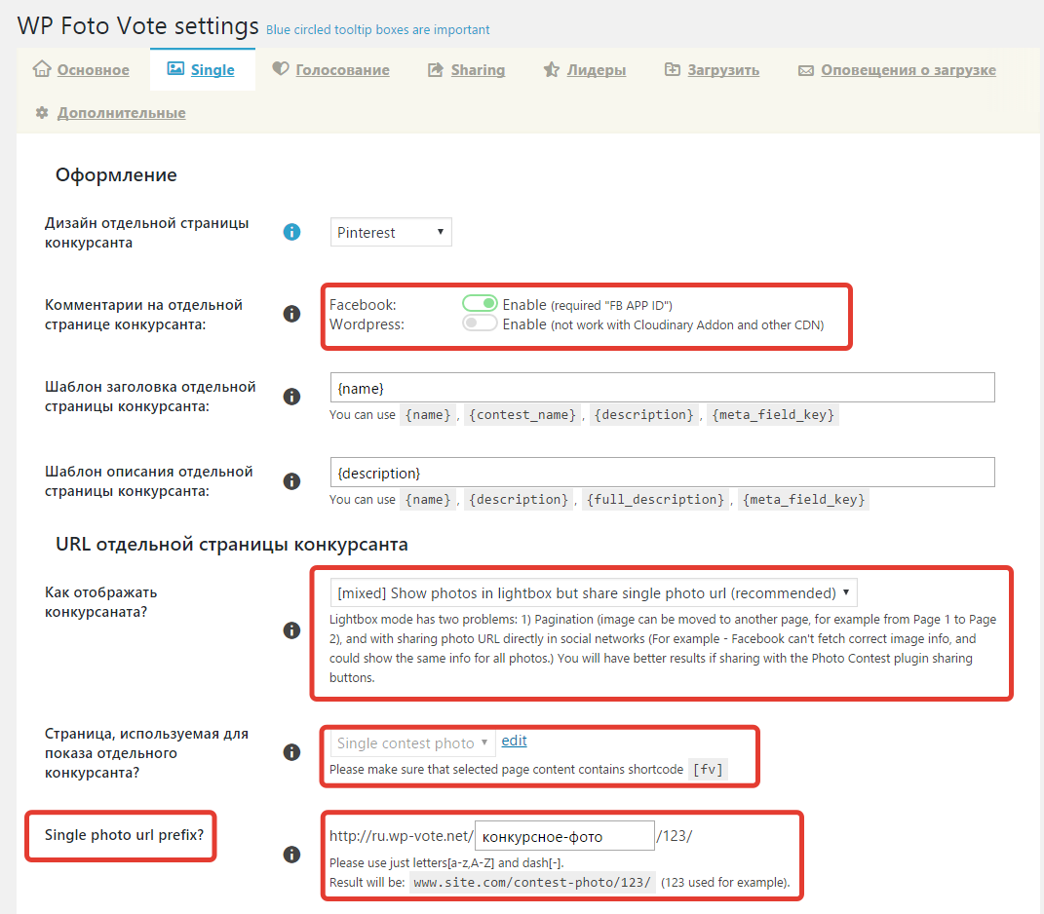
Task: Click info icon next to url prefix field
Action: pyautogui.click(x=291, y=855)
